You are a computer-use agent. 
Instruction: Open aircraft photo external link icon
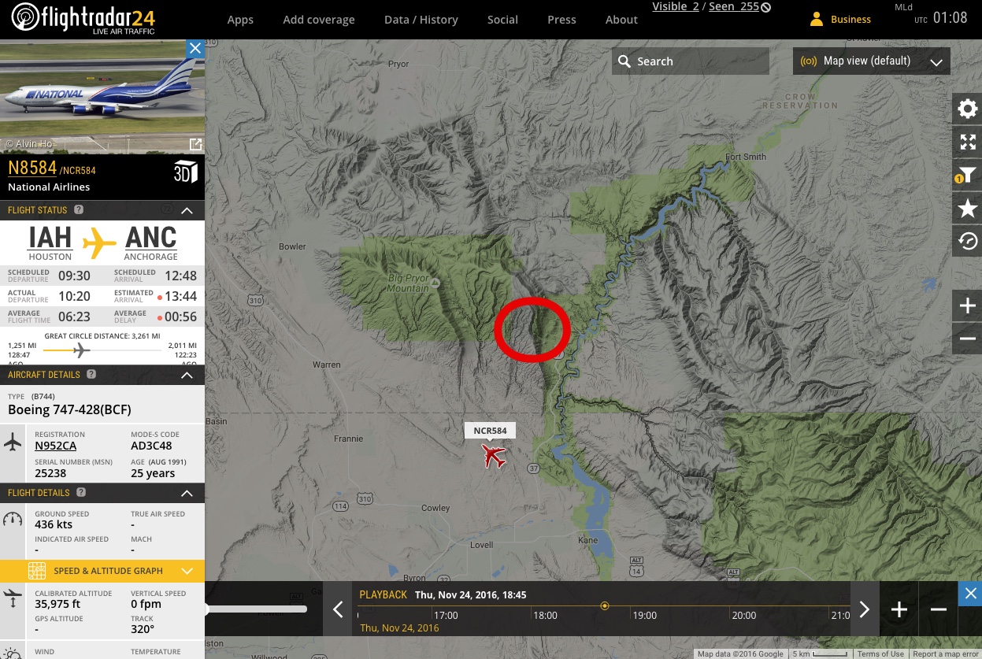[x=195, y=144]
